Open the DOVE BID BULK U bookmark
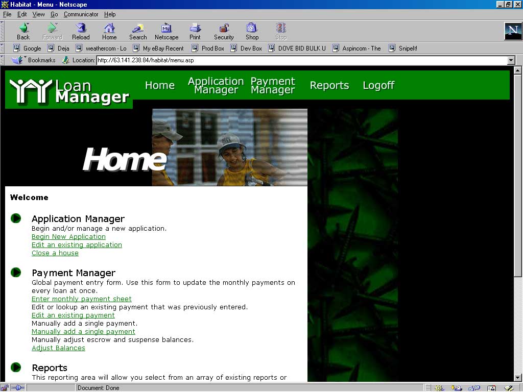The image size is (523, 392). tap(297, 48)
